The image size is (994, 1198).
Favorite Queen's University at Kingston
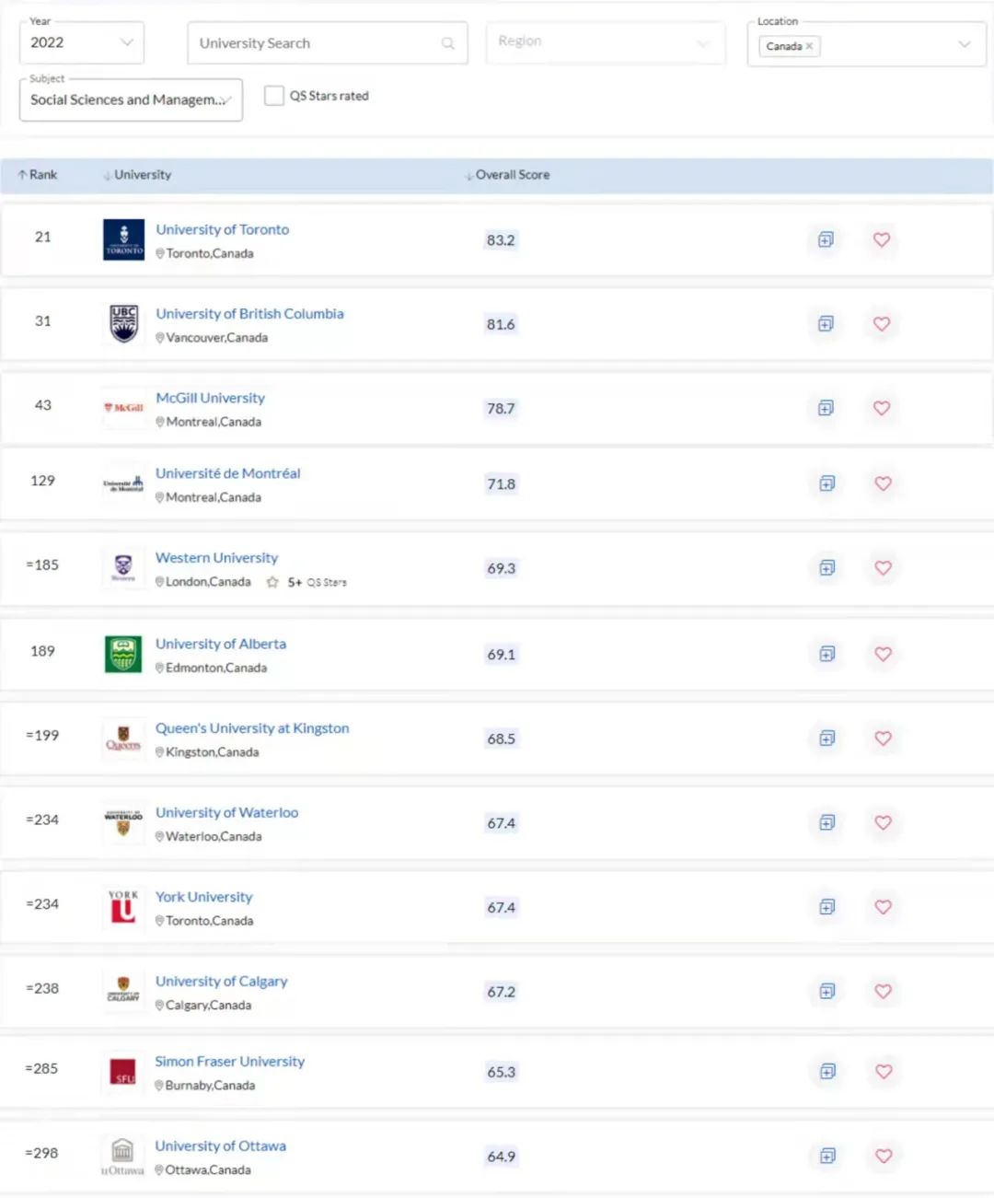tap(884, 739)
